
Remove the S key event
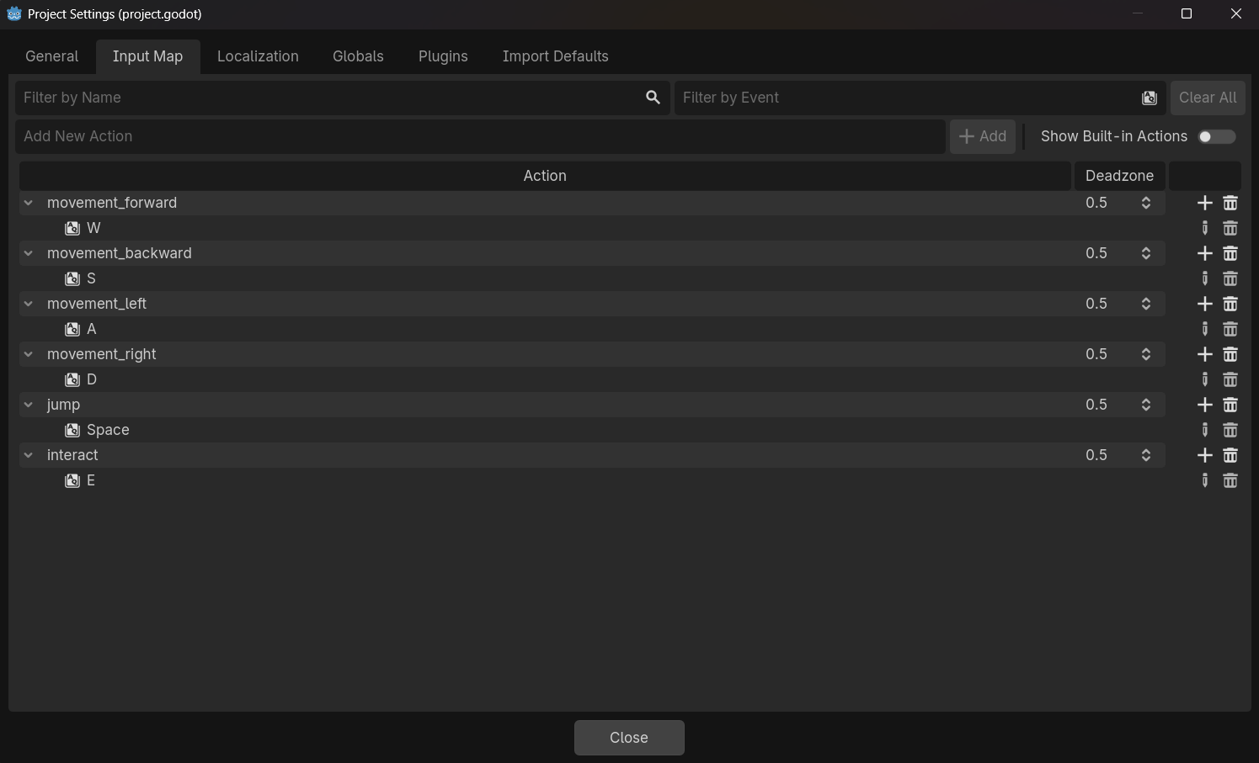1230,278
